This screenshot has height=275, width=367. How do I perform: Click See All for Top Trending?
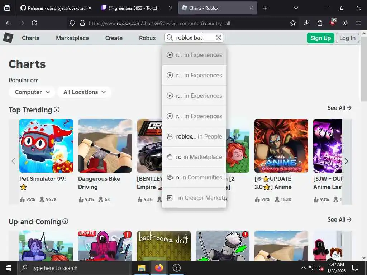[339, 108]
